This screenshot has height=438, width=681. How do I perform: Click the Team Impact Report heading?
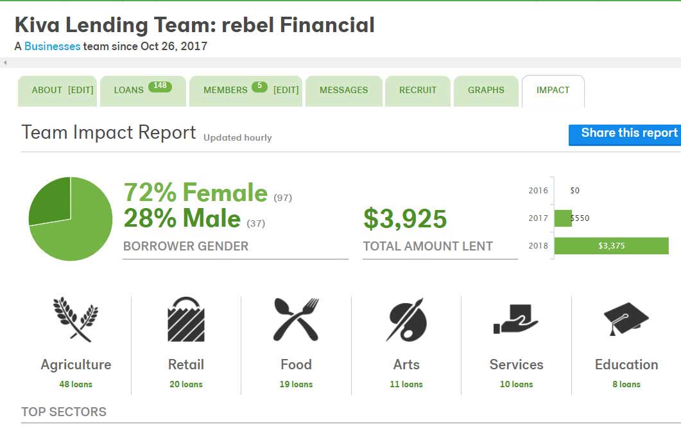coord(108,132)
